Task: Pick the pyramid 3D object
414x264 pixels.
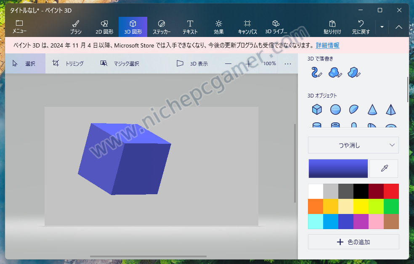Action: pos(391,109)
